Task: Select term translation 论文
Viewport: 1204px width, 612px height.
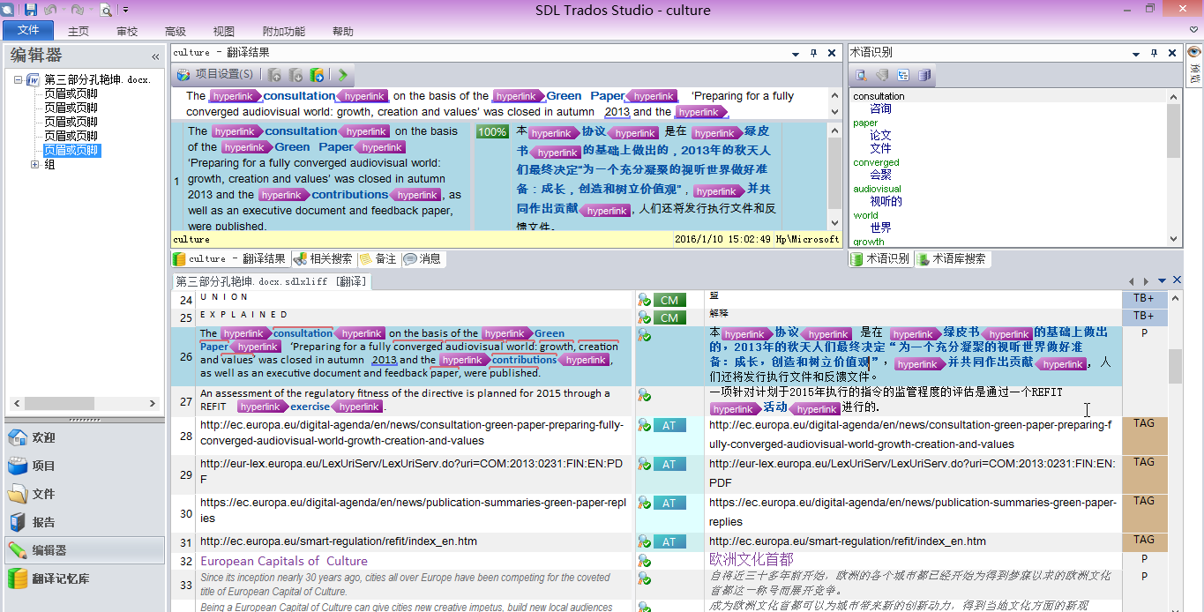Action: 880,135
